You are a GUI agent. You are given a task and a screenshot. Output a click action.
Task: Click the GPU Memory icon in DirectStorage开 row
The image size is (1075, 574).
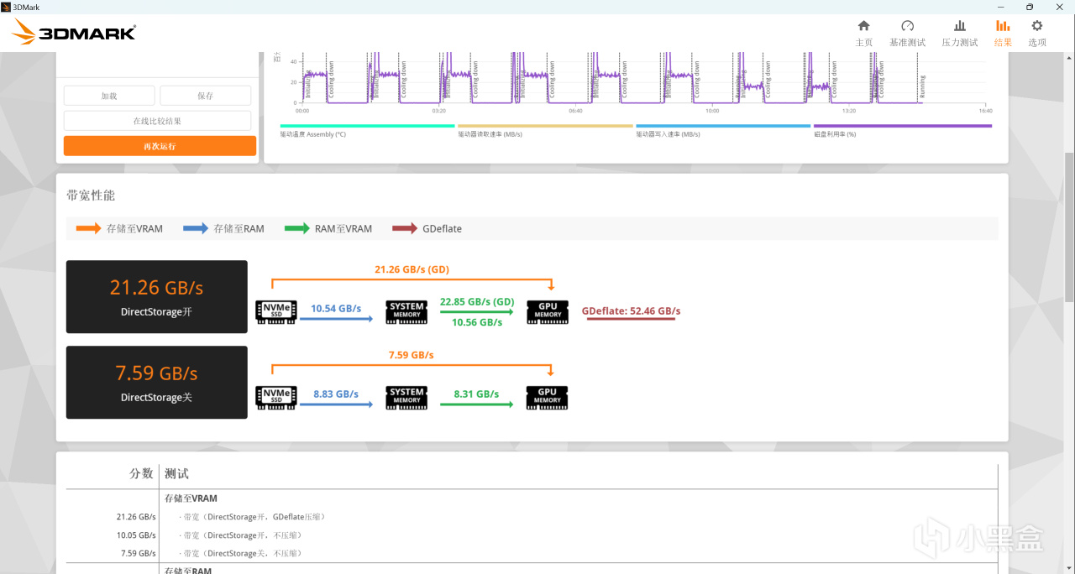pyautogui.click(x=548, y=311)
